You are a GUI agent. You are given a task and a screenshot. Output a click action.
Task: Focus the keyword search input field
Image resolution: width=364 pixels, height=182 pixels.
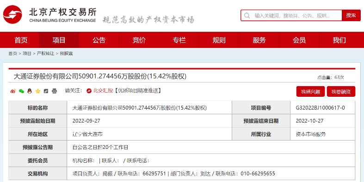pos(291,16)
